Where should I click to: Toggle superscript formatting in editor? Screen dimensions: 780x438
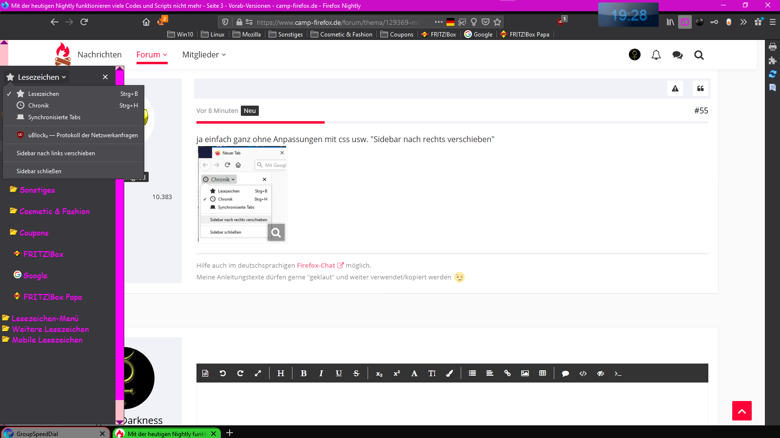pos(397,373)
